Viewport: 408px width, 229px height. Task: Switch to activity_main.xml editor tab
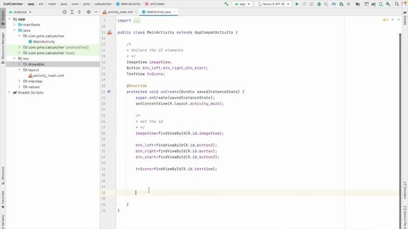pos(120,12)
